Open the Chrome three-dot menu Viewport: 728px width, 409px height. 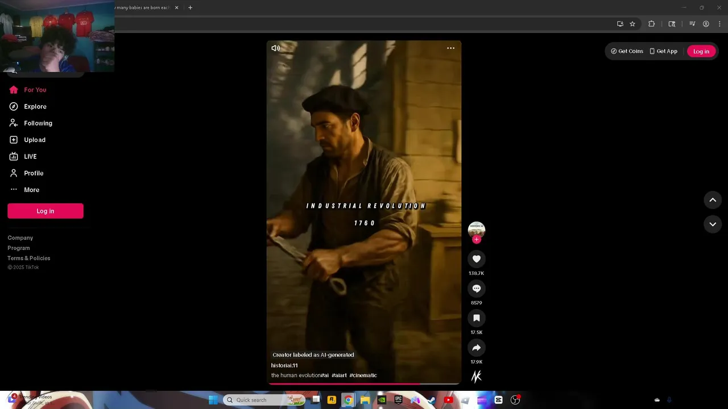point(719,24)
